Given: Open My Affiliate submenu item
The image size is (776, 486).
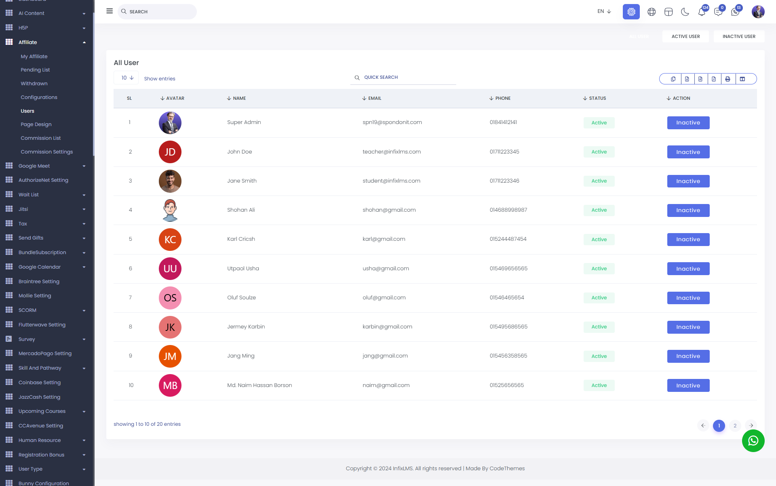Looking at the screenshot, I should pyautogui.click(x=34, y=57).
